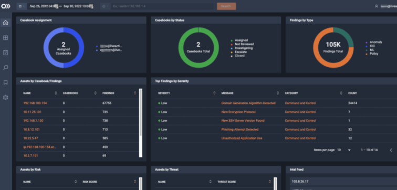Viewport: 397px width, 190px height.
Task: Click the Assets by Risk table scrollbar
Action: click(x=141, y=184)
